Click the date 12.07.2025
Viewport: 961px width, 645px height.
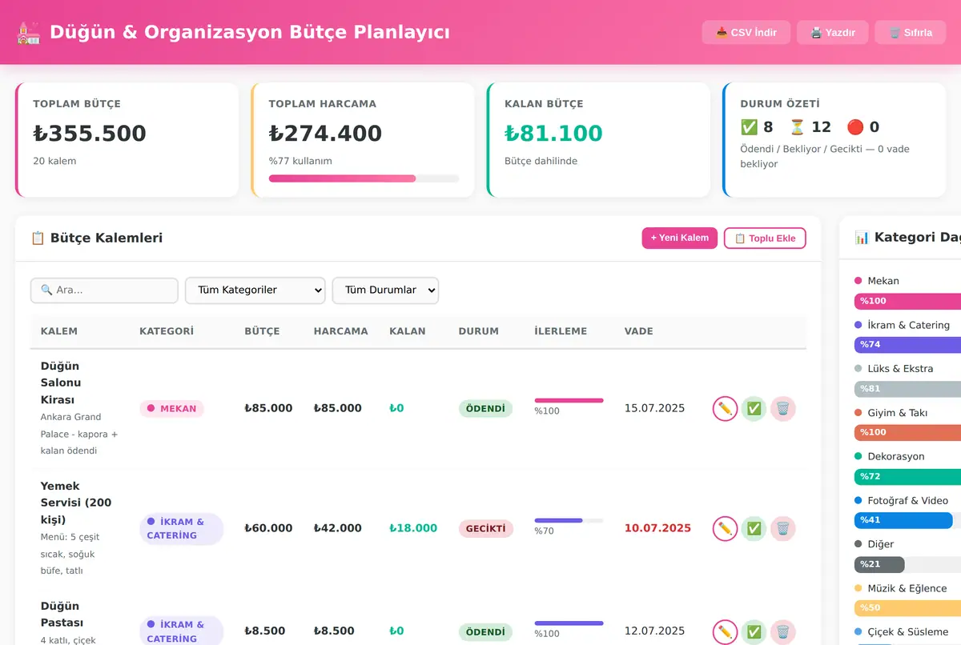pos(654,631)
